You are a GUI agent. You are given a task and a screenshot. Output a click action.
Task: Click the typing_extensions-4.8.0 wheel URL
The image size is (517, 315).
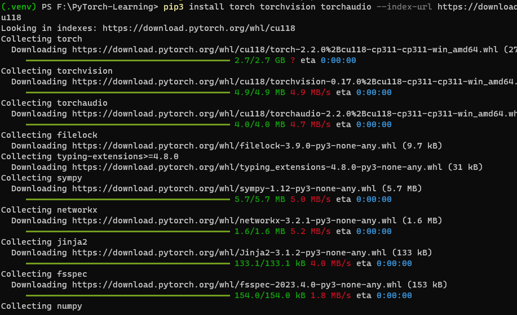pyautogui.click(x=257, y=167)
